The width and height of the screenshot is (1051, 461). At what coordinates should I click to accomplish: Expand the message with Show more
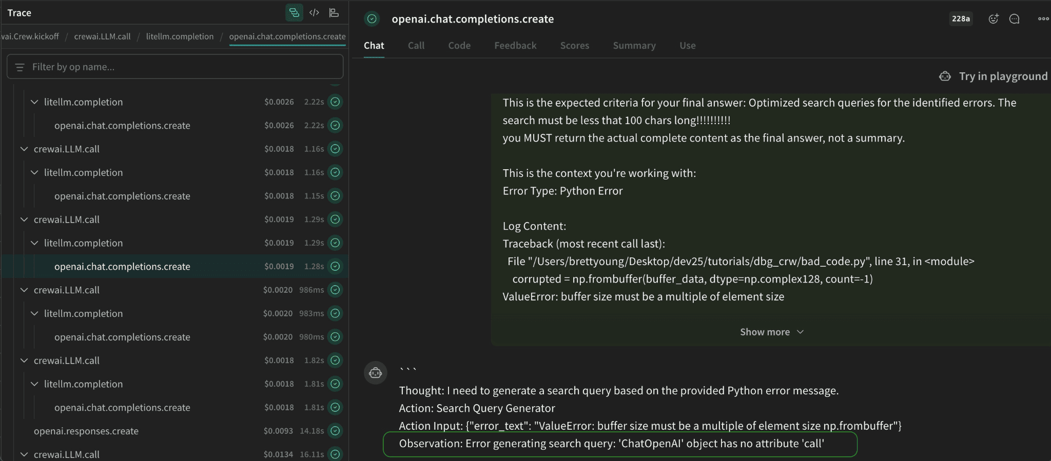coord(771,332)
